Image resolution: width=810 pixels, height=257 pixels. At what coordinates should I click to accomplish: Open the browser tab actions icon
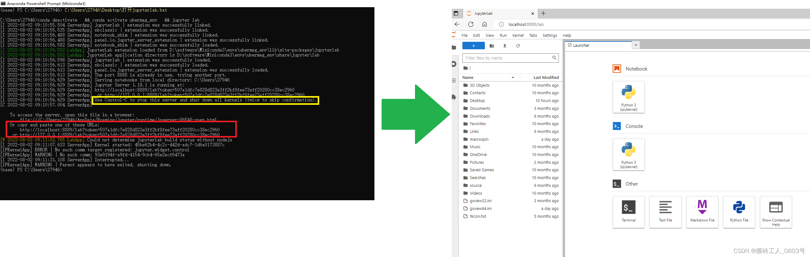point(456,13)
